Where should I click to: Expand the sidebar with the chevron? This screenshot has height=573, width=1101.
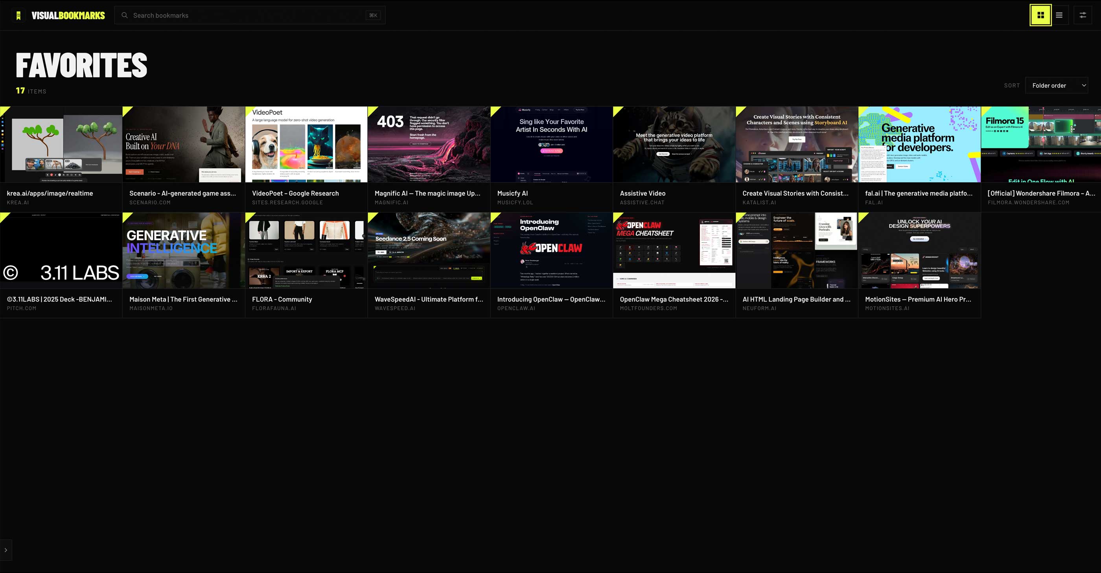point(6,550)
